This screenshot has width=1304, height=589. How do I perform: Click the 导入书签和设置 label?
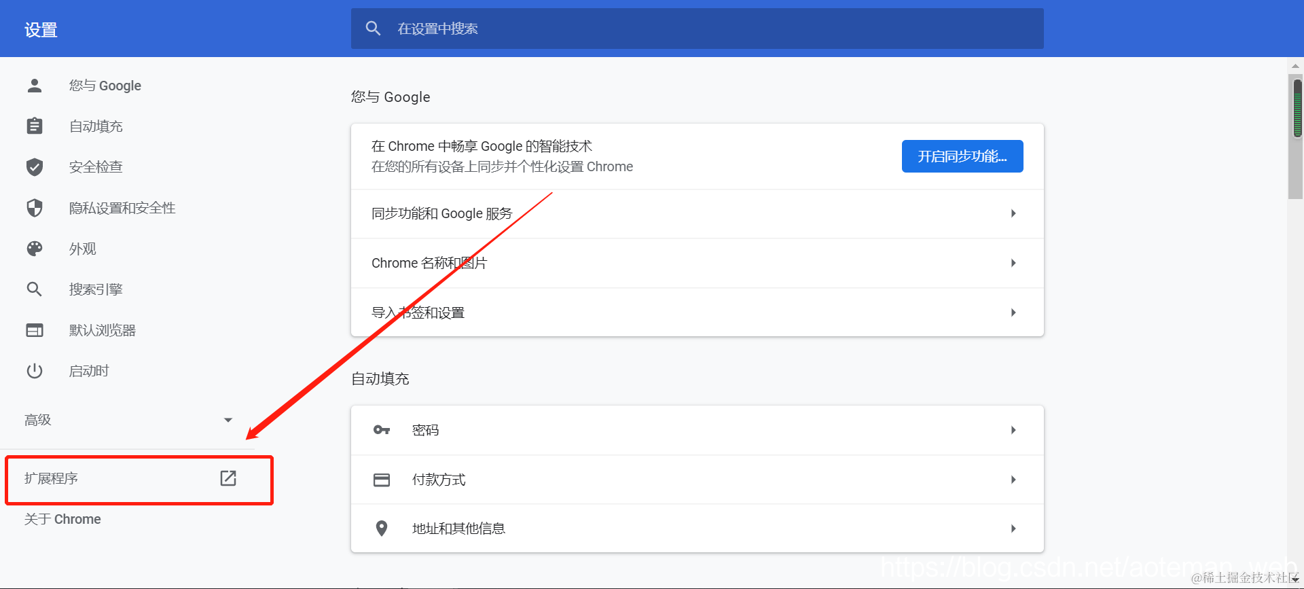[x=418, y=313]
